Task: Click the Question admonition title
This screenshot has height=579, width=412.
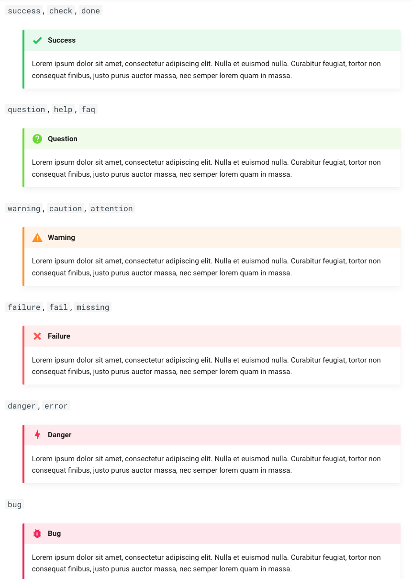Action: pos(63,139)
